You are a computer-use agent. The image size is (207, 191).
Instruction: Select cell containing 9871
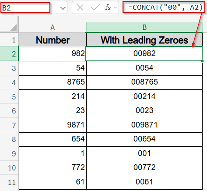click(x=53, y=125)
